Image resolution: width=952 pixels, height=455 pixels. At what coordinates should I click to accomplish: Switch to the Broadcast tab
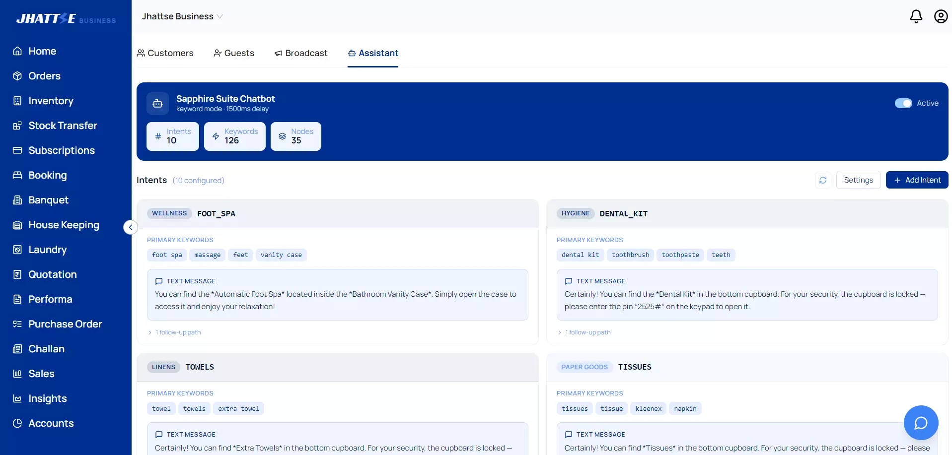301,53
